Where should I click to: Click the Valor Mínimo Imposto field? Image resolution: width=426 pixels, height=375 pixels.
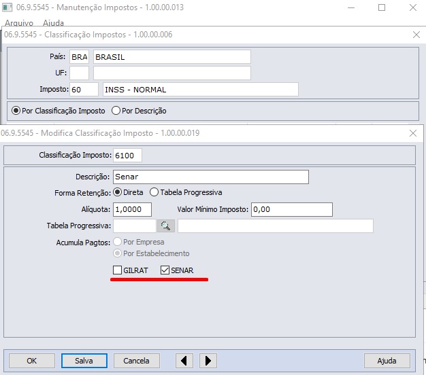pos(292,209)
